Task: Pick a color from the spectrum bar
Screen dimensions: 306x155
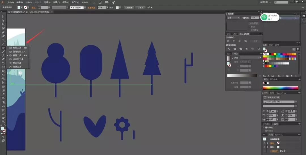Action: click(280, 88)
